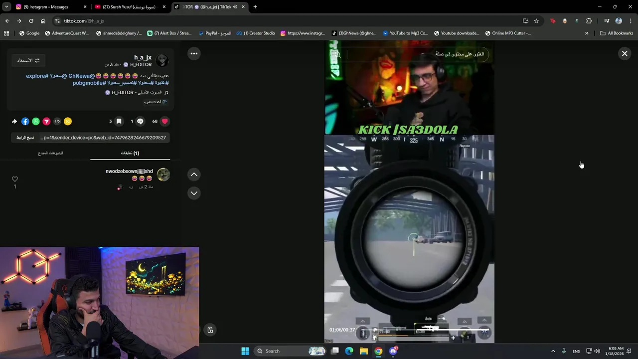Click the red Tp extension icon
Image resolution: width=638 pixels, height=359 pixels.
(x=553, y=21)
